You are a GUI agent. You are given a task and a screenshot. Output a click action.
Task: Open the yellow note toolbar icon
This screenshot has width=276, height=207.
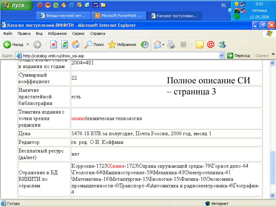pos(200,44)
